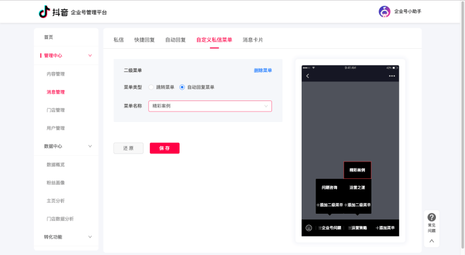Tap the back arrow in phone preview
This screenshot has height=255, width=465.
(x=307, y=76)
